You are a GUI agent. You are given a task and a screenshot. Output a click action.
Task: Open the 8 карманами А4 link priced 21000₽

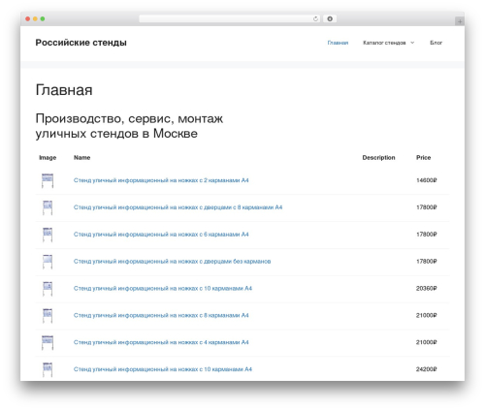(161, 315)
